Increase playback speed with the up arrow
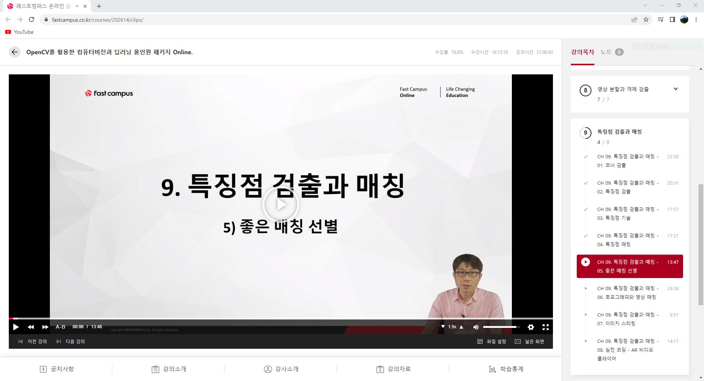The image size is (704, 381). tap(462, 327)
